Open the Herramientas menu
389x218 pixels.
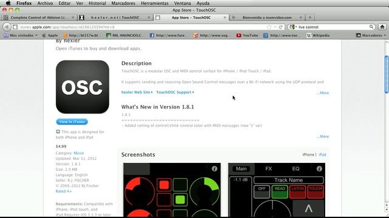pyautogui.click(x=154, y=3)
